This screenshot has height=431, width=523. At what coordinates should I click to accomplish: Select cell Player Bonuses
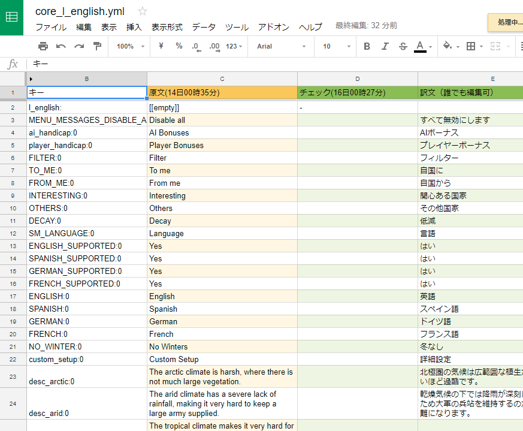tap(222, 145)
